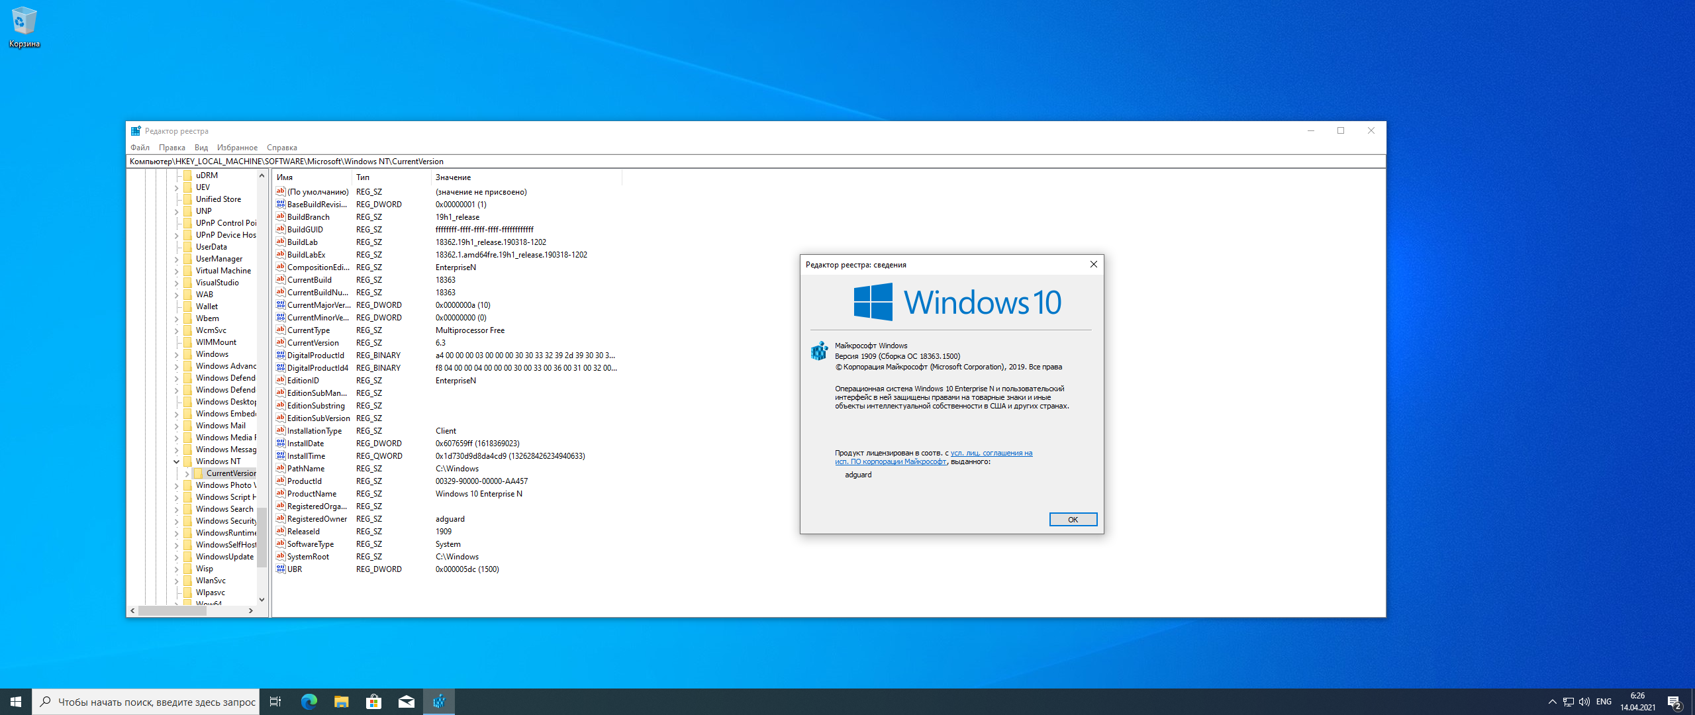The width and height of the screenshot is (1695, 715).
Task: Open the license agreement link
Action: pyautogui.click(x=934, y=457)
